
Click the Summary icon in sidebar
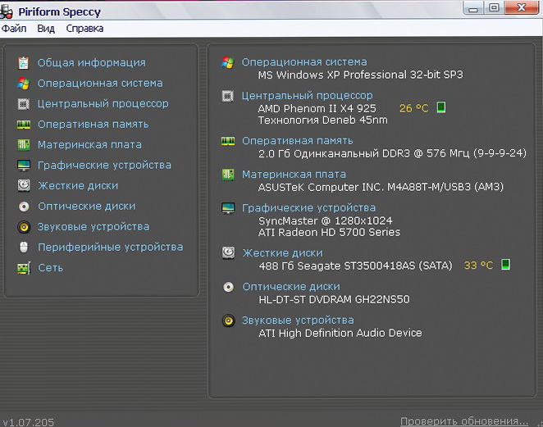(23, 62)
